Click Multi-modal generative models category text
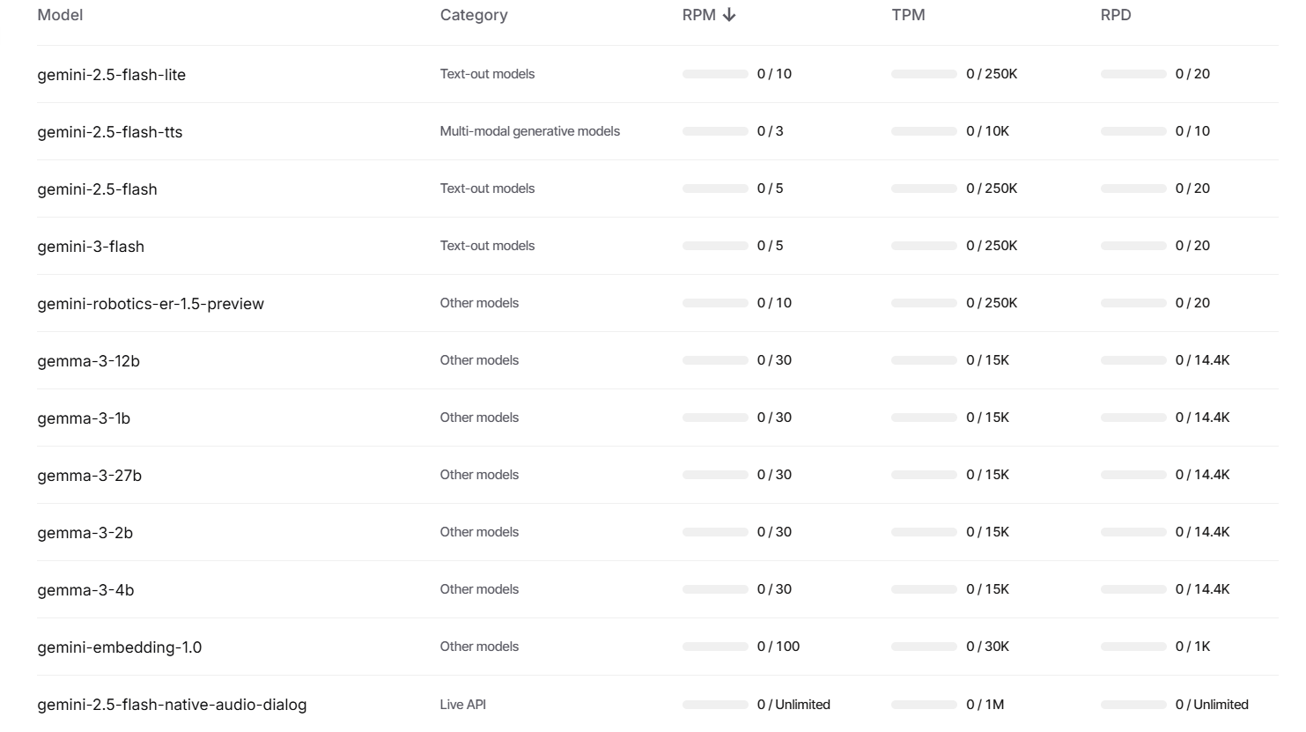This screenshot has width=1306, height=732. tap(530, 131)
